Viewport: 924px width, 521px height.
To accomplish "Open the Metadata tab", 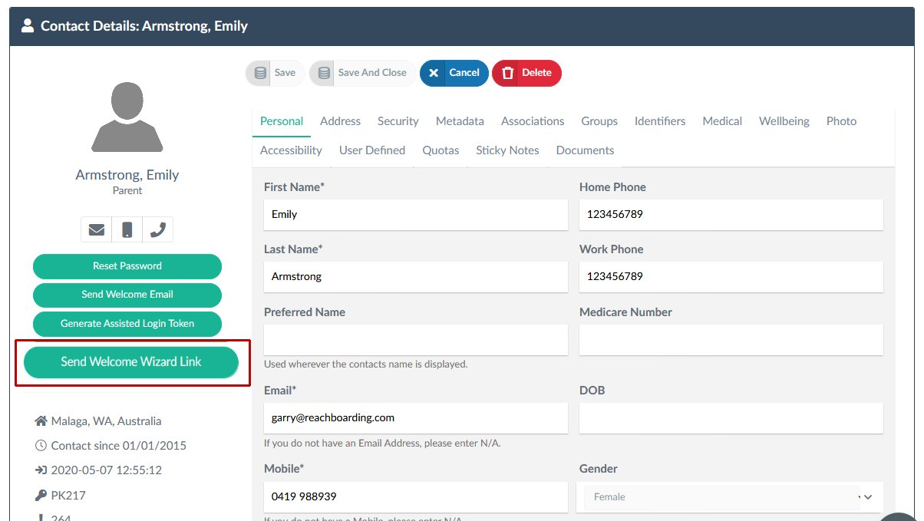I will [x=460, y=121].
